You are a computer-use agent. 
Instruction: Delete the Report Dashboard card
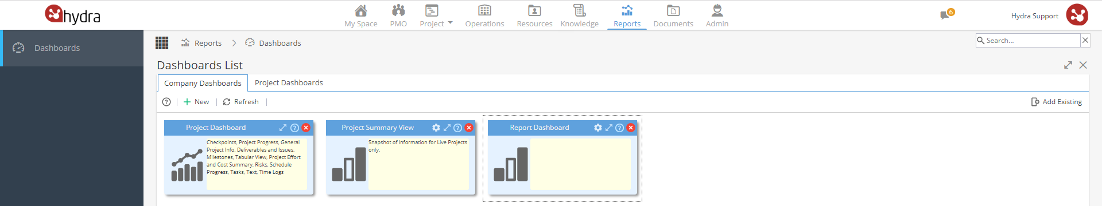point(631,128)
